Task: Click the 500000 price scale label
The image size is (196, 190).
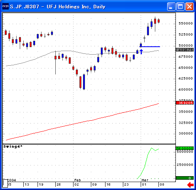Action: [x=186, y=46]
